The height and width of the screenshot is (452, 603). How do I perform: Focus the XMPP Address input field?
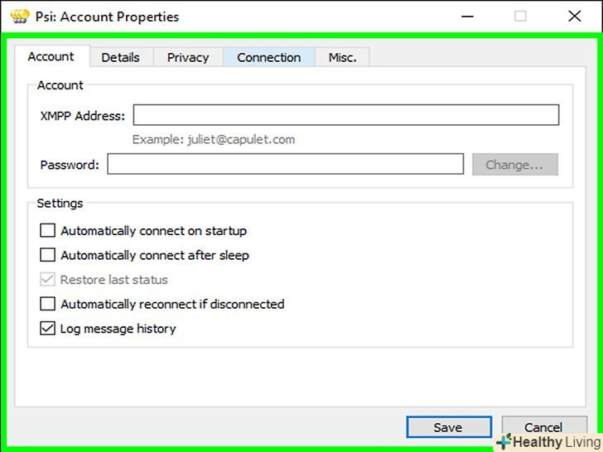pos(346,115)
